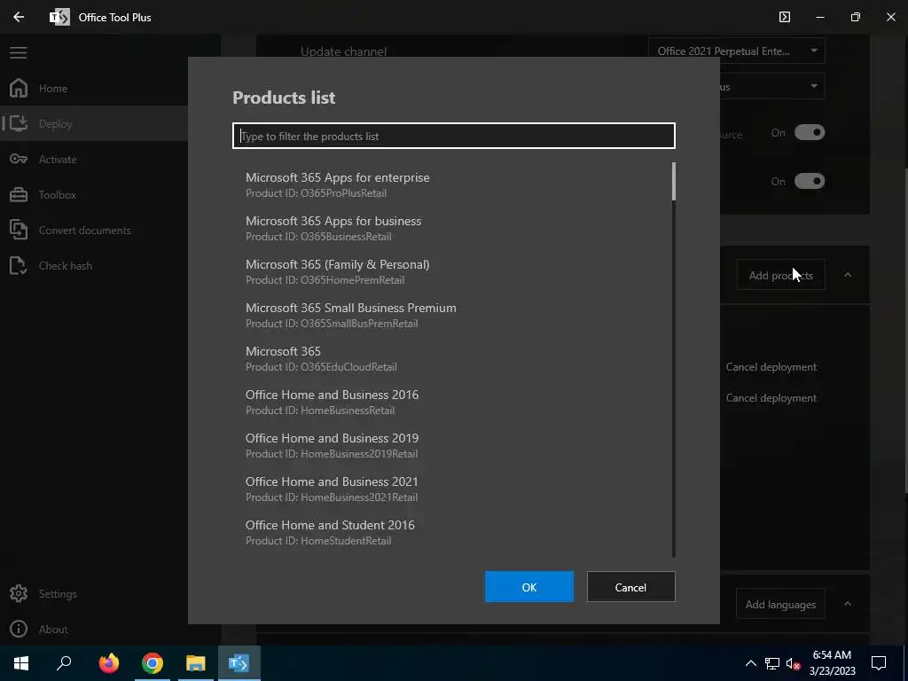Select Toolbox in the sidebar menu

pos(58,194)
